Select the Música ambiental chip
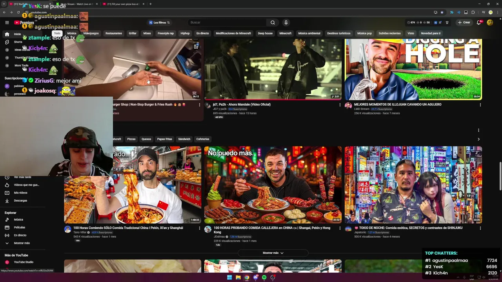The width and height of the screenshot is (502, 282). point(309,33)
